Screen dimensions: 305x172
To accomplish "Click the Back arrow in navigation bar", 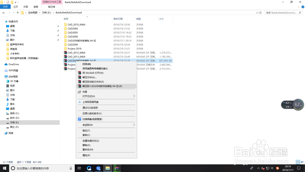I will (x=4, y=13).
